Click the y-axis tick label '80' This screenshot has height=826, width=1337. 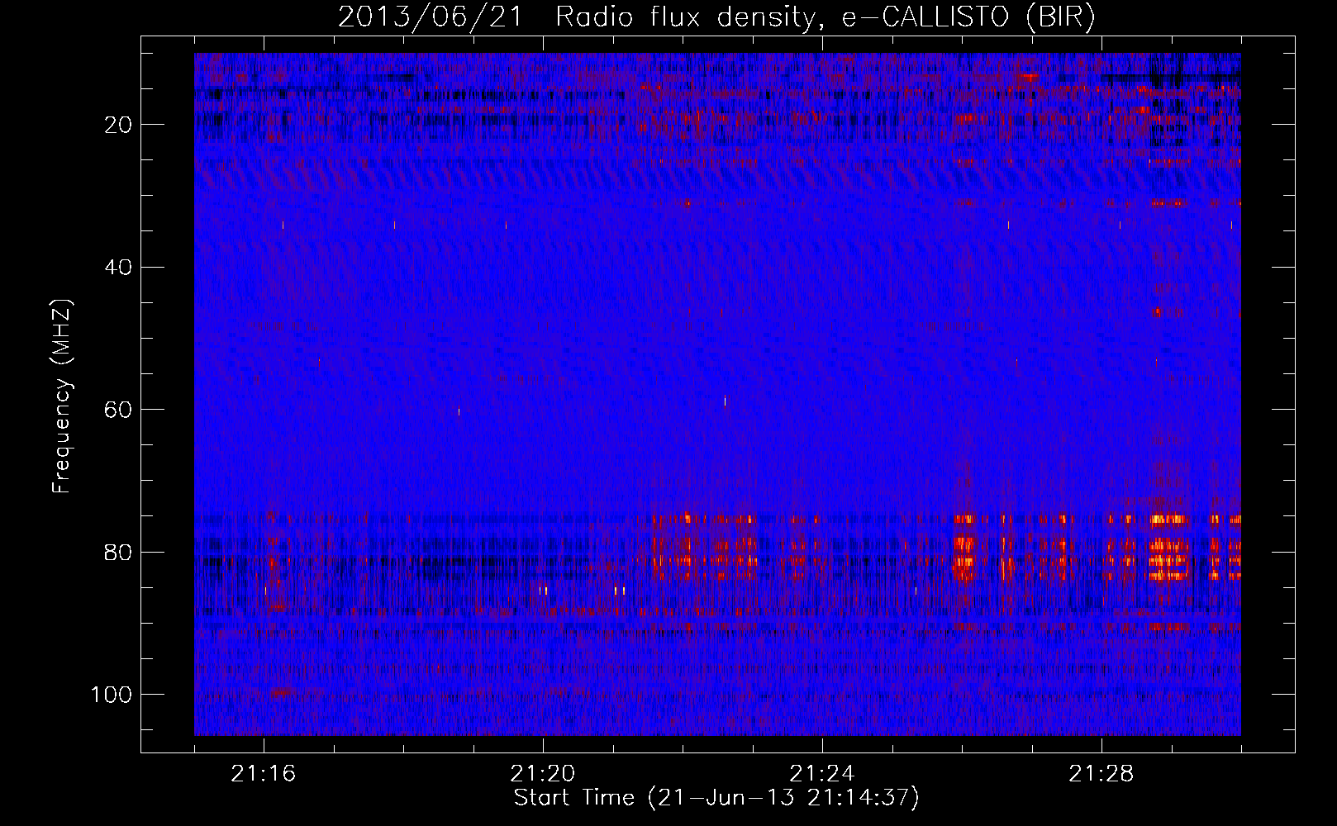(118, 552)
